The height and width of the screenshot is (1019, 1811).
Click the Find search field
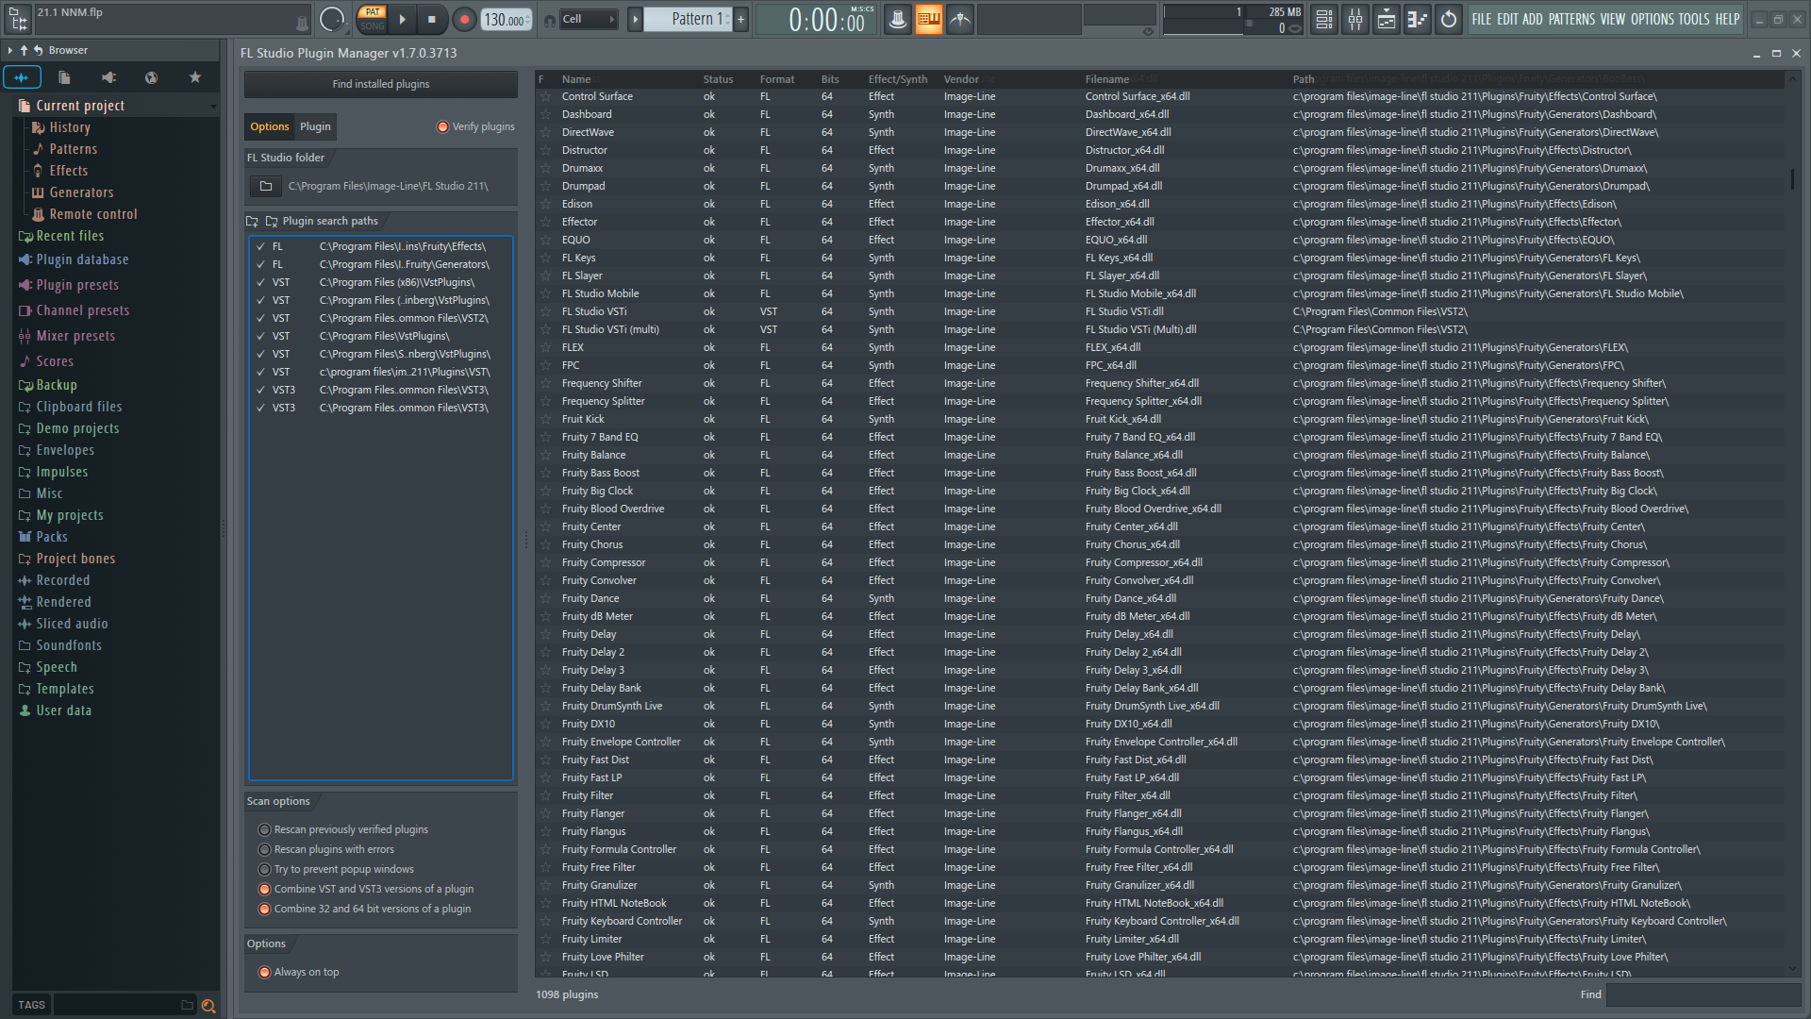[1703, 994]
